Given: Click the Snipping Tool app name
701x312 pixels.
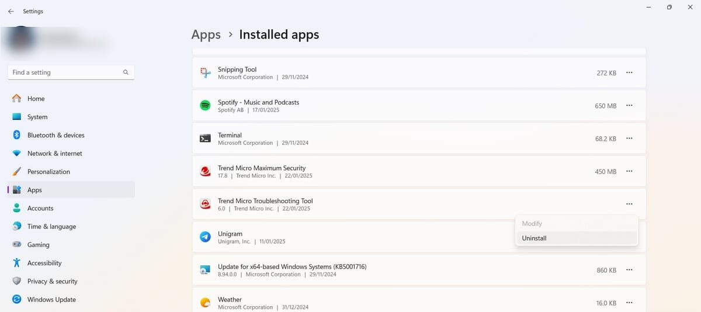Looking at the screenshot, I should 237,70.
